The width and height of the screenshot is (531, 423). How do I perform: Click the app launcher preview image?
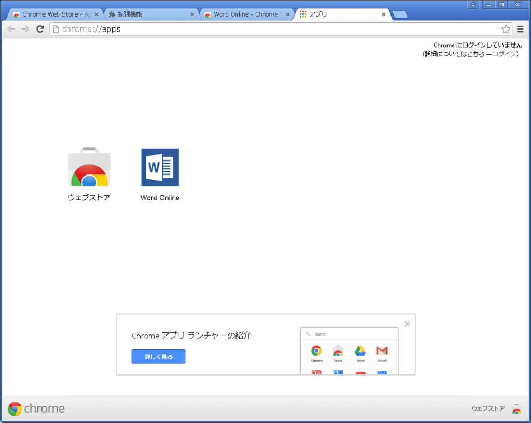pos(349,351)
